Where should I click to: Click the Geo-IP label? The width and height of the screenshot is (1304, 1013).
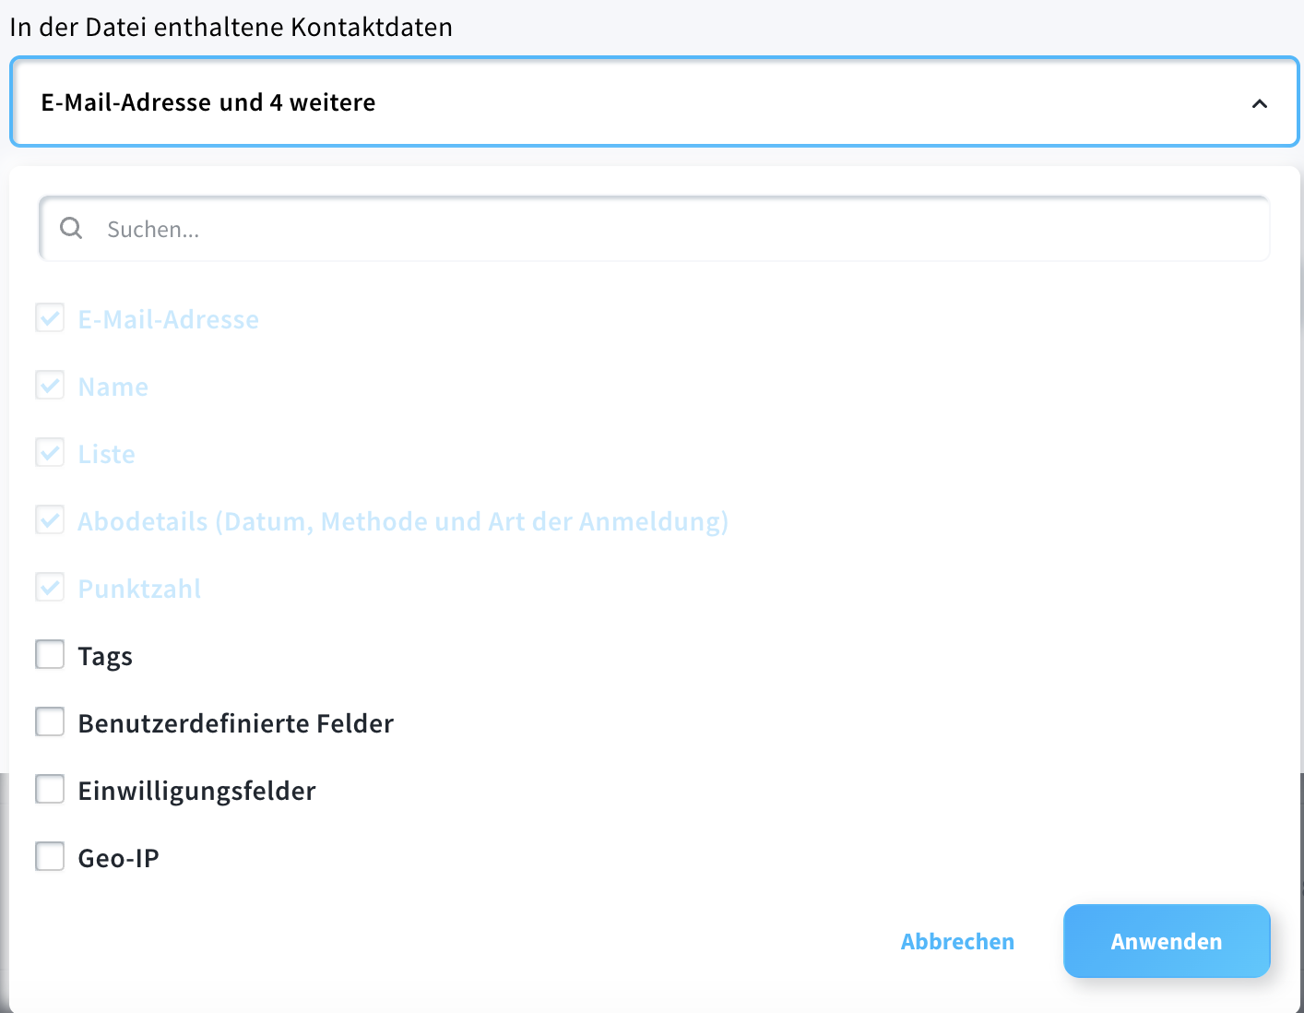pyautogui.click(x=119, y=856)
